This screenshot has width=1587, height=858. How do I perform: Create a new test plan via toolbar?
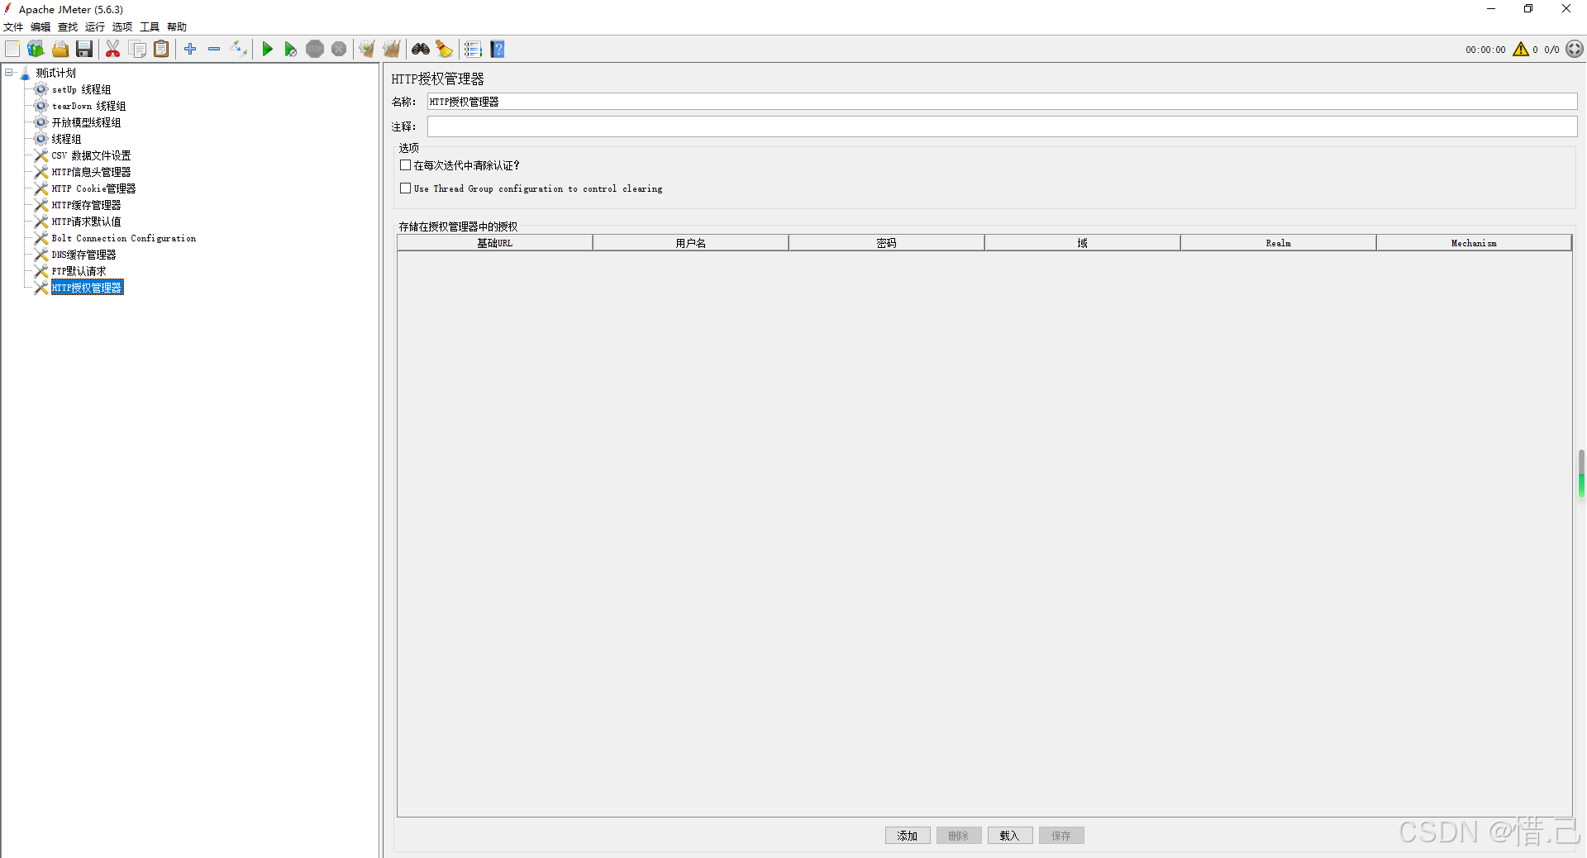coord(12,50)
